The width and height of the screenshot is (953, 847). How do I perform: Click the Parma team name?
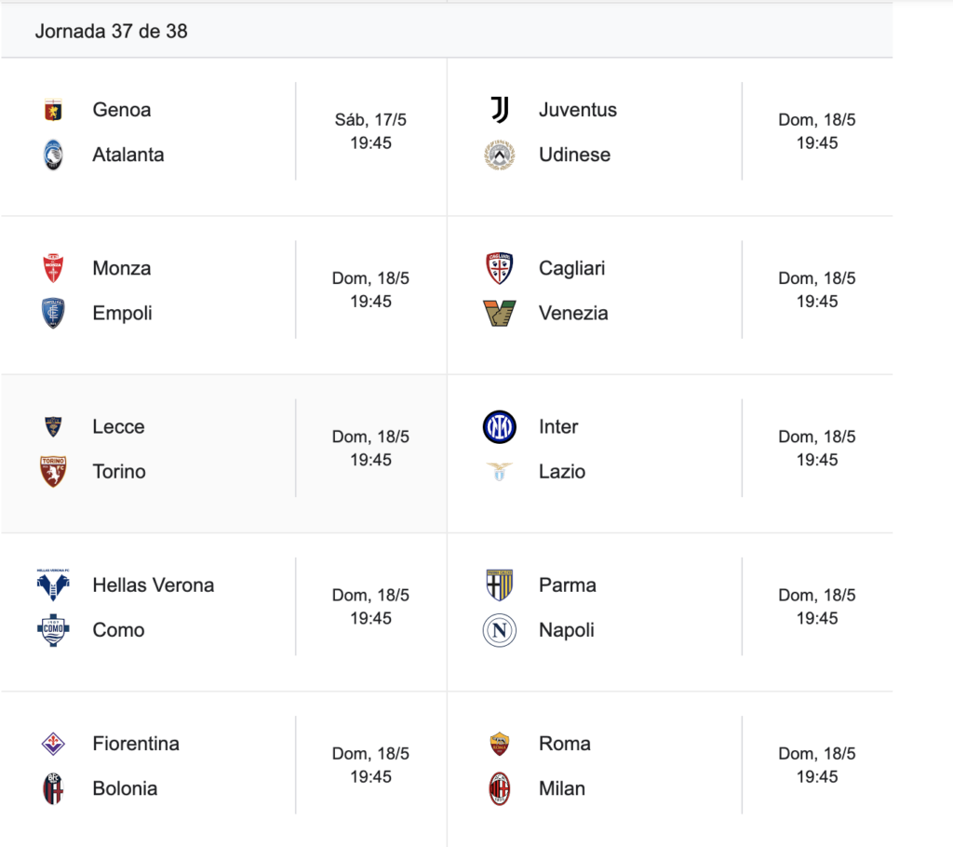click(x=568, y=585)
